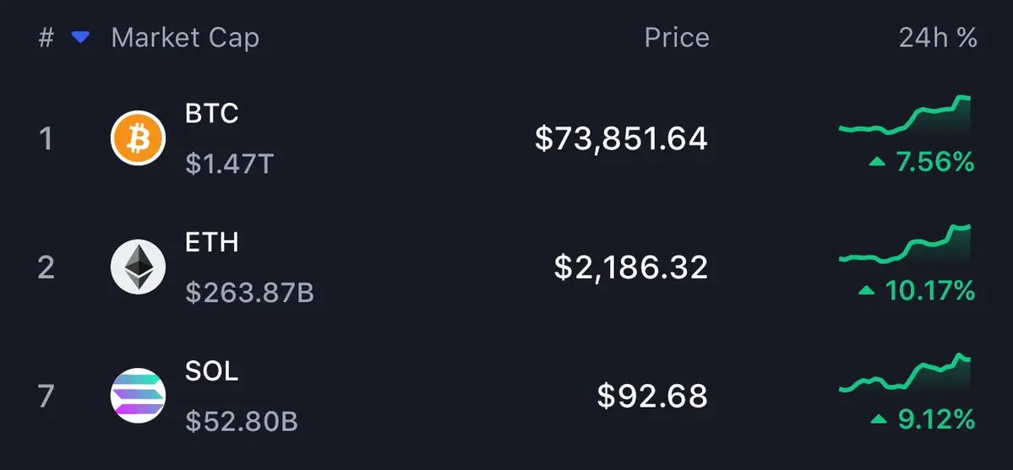This screenshot has width=1013, height=470.
Task: Click Solana price $92.68
Action: click(x=651, y=396)
